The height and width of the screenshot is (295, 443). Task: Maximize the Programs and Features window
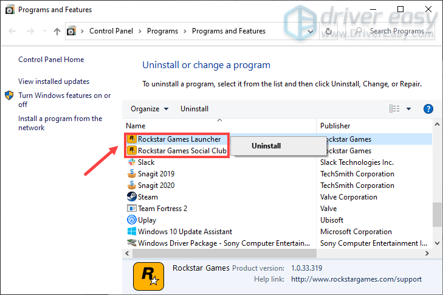click(400, 9)
